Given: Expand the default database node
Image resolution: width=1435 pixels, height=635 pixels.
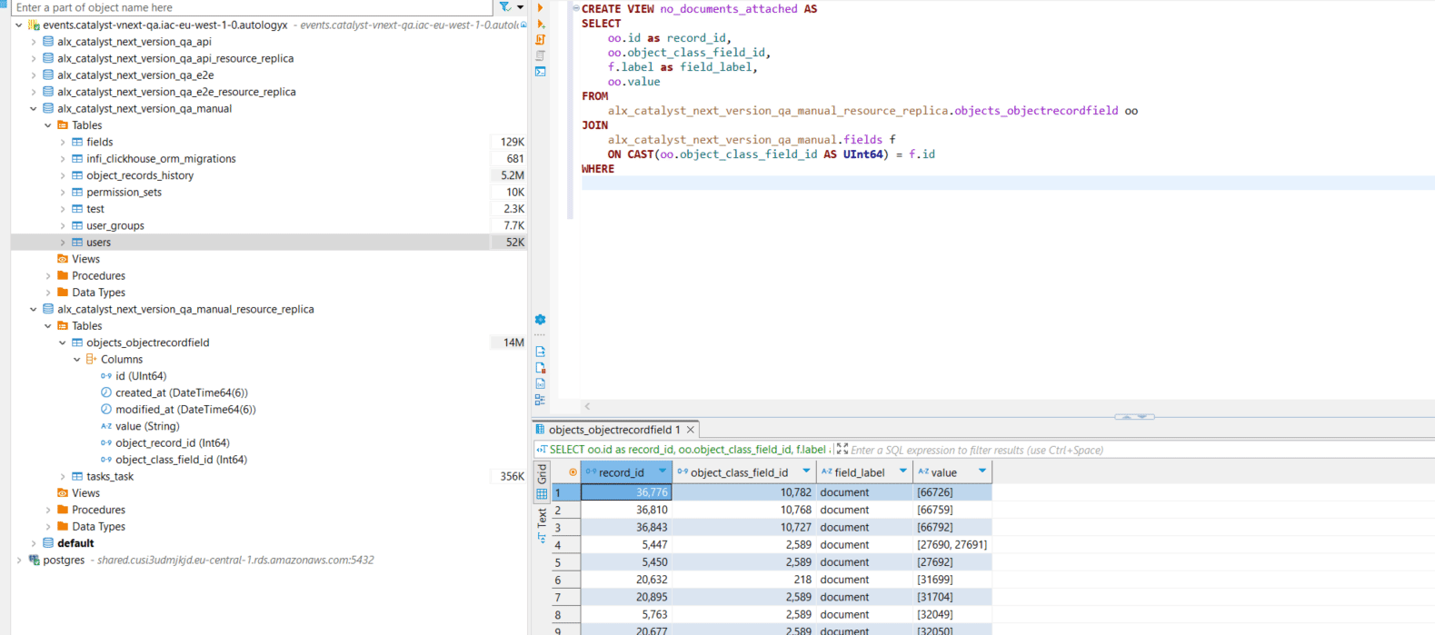Looking at the screenshot, I should pyautogui.click(x=34, y=543).
